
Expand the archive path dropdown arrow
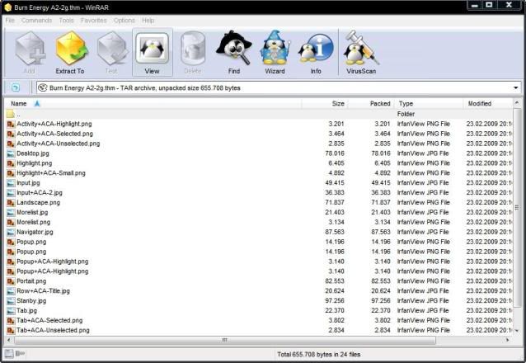click(515, 88)
